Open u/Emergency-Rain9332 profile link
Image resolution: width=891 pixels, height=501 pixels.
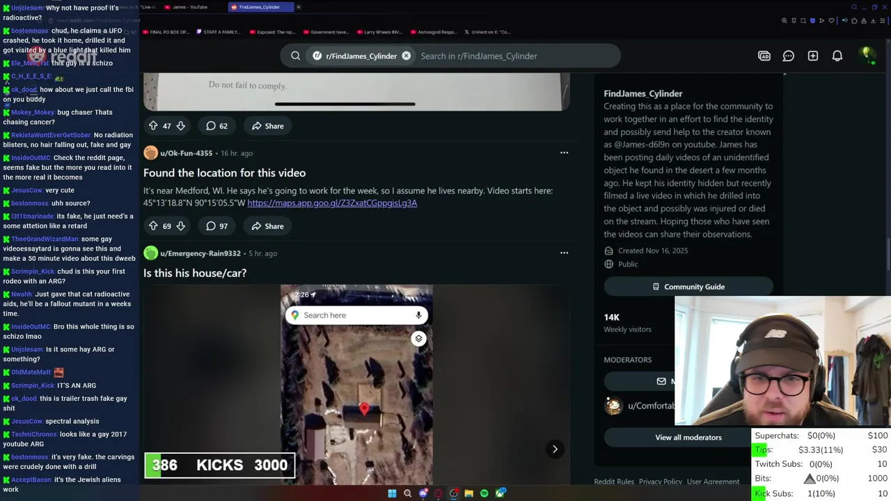click(200, 253)
